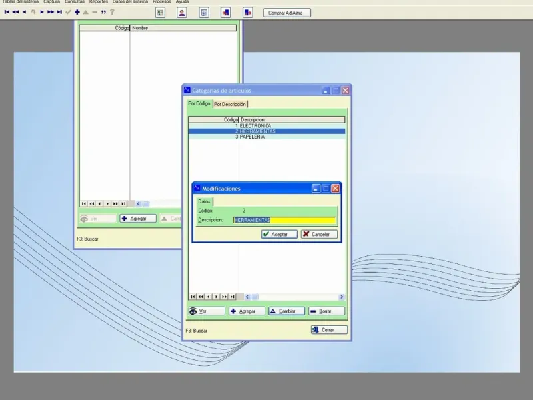Click the gray minus delete icon in main toolbar
The image size is (533, 400).
coord(95,12)
